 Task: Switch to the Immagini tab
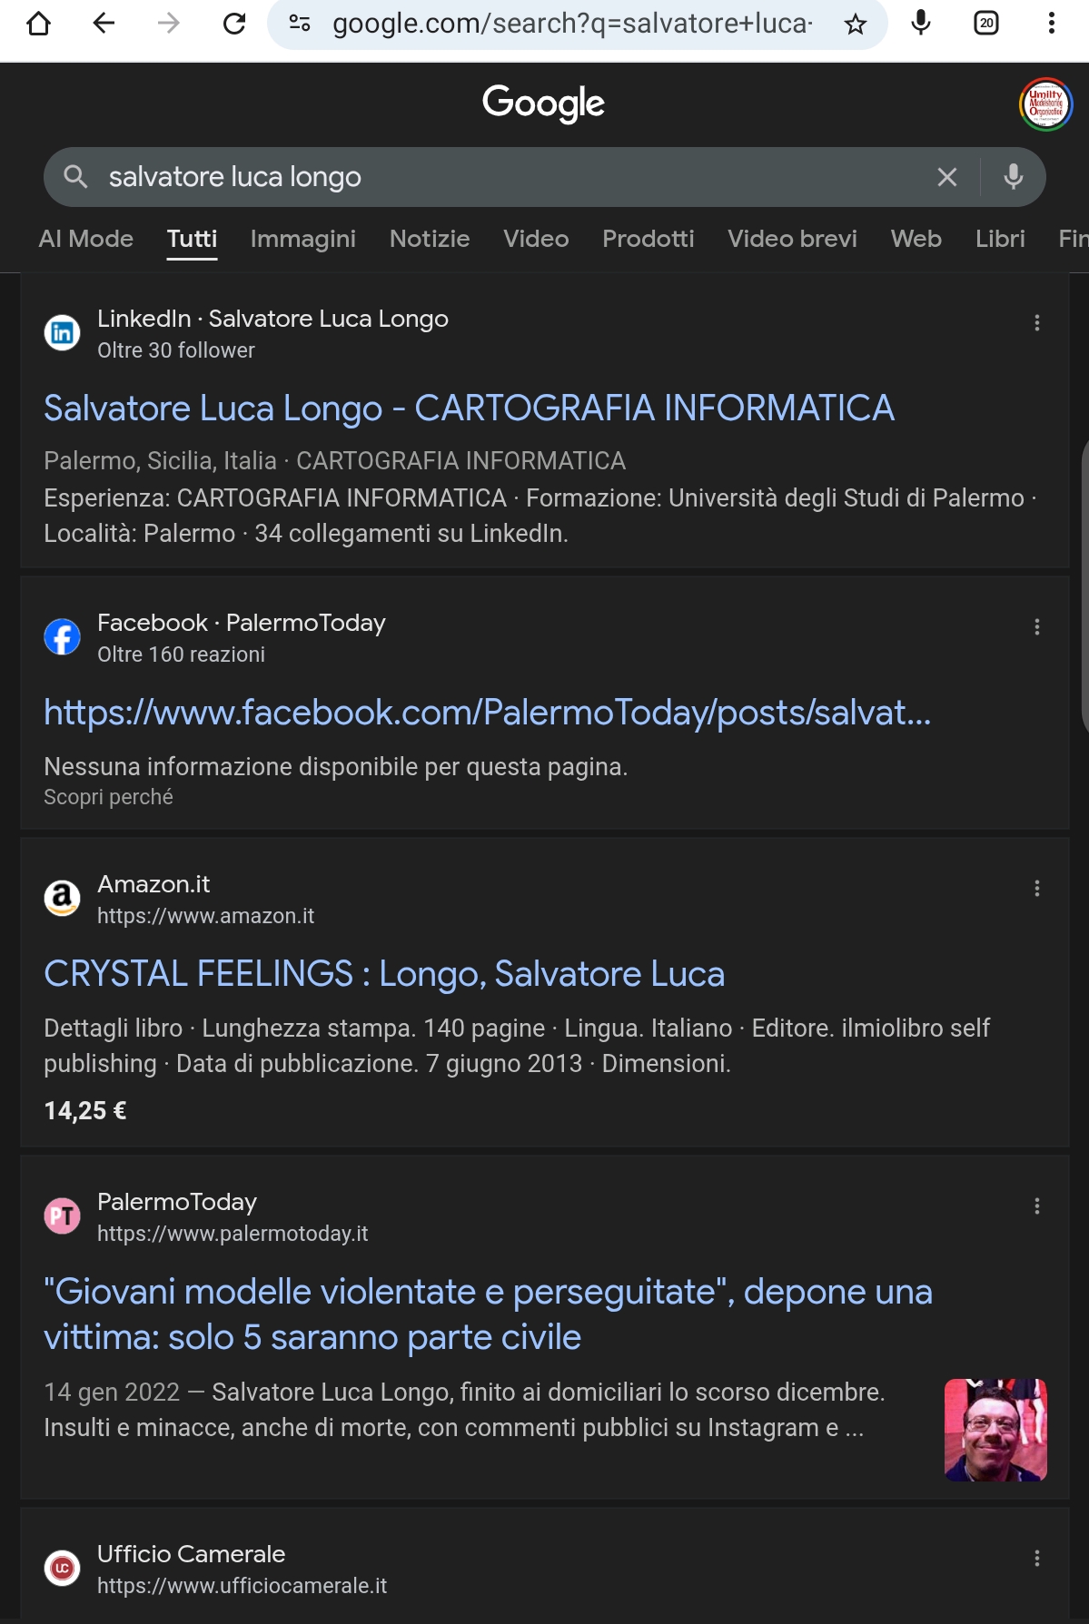(x=302, y=239)
